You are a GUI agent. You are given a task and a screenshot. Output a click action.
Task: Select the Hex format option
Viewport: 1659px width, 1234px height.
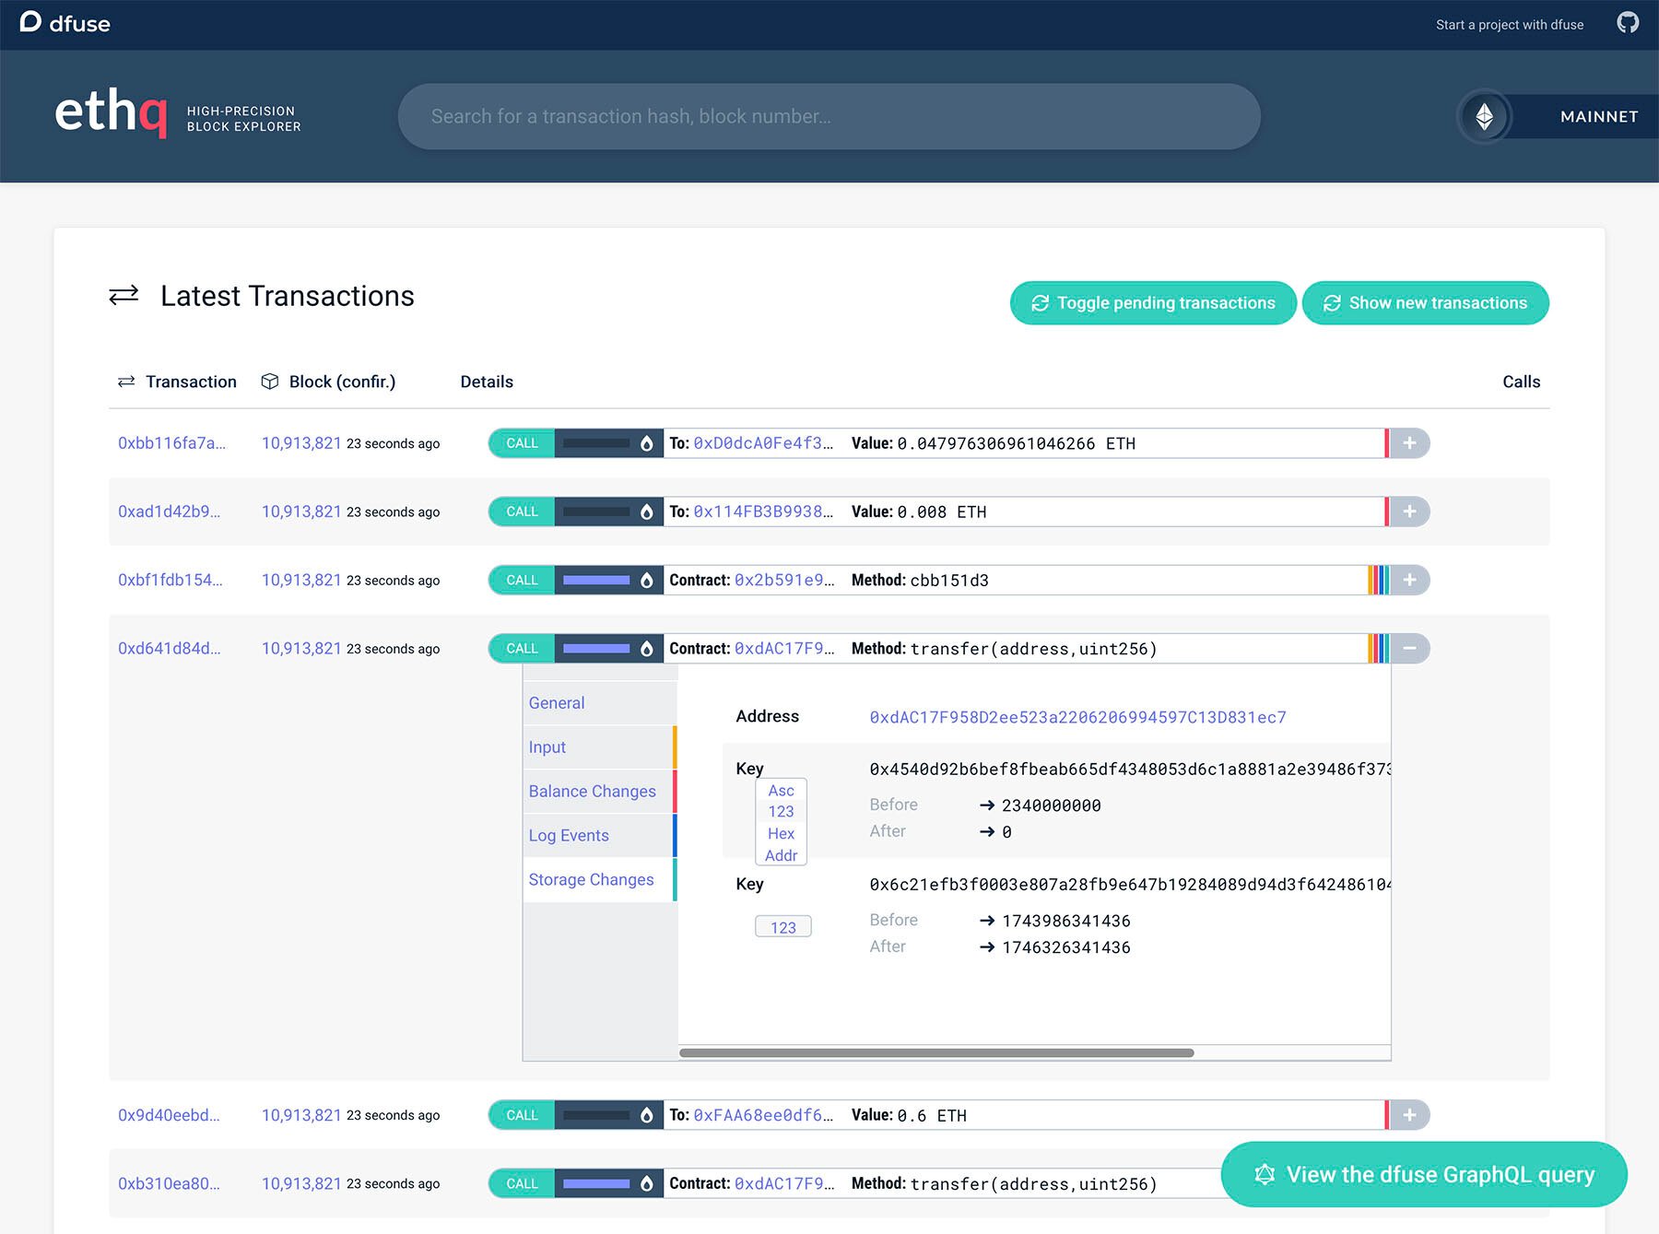tap(781, 834)
